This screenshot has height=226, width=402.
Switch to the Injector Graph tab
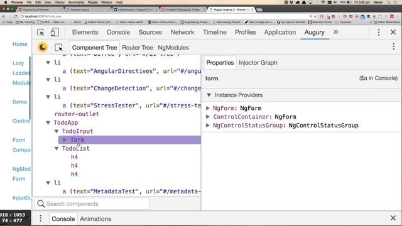pos(258,63)
